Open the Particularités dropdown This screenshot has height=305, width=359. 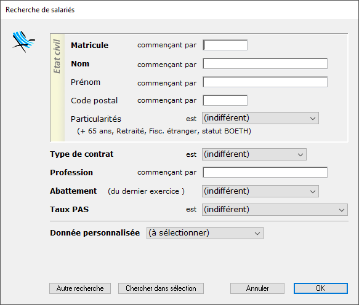click(x=260, y=118)
